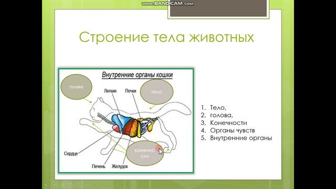
Task: Click the "Легкие" label in diagram
Action: point(110,91)
